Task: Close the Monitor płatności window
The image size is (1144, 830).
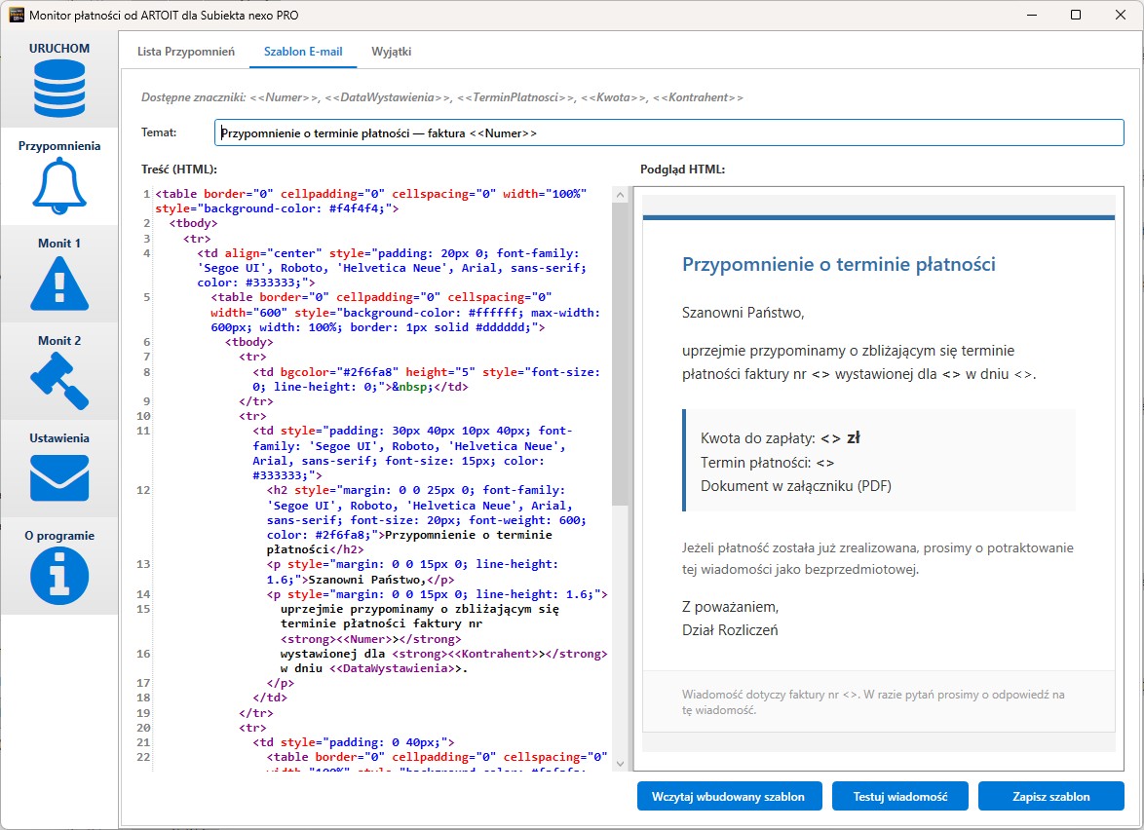Action: tap(1120, 15)
